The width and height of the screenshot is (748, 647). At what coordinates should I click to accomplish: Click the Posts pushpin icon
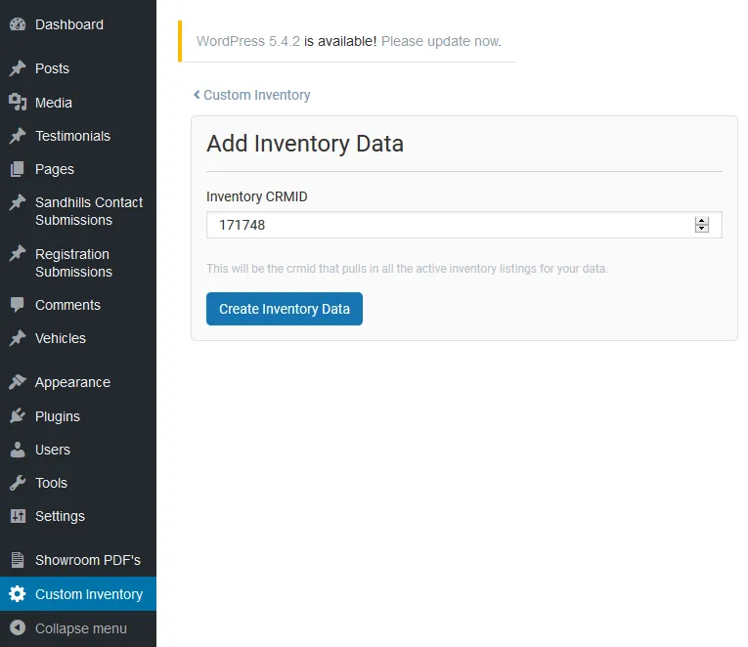[18, 68]
